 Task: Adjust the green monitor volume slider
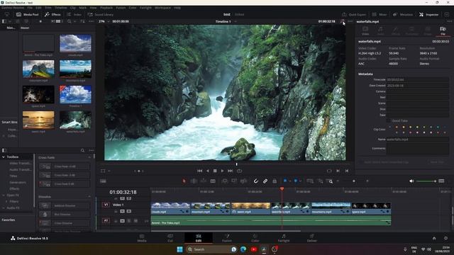tap(426, 181)
